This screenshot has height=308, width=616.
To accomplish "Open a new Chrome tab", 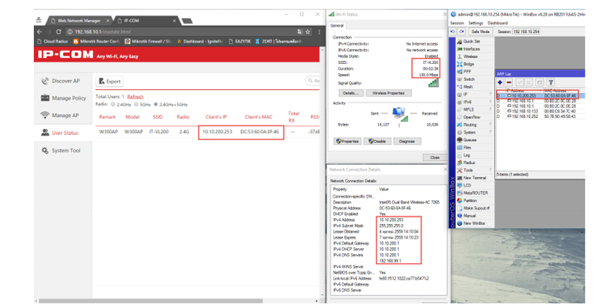I will coord(187,21).
